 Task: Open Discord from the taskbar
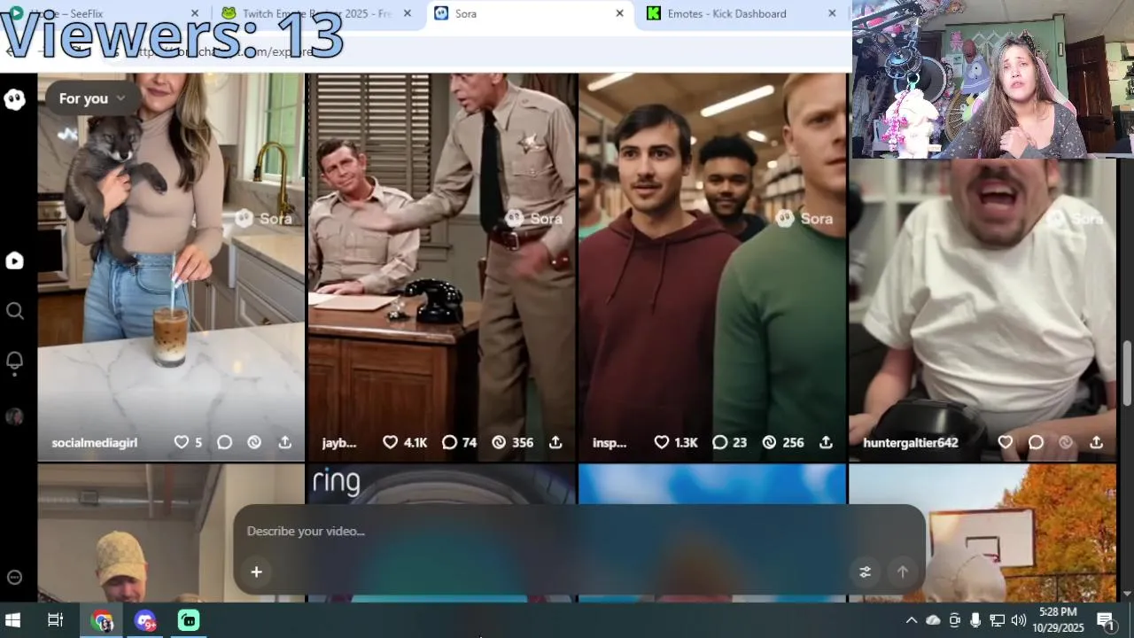click(x=145, y=620)
